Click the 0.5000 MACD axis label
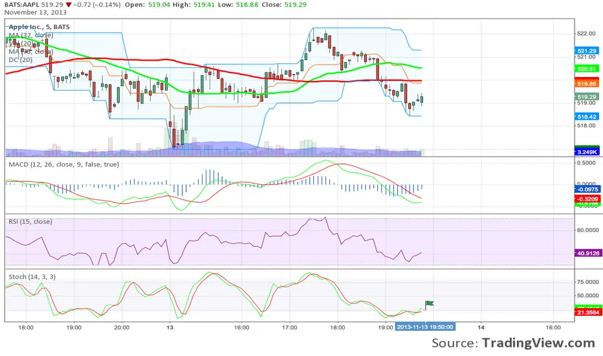The width and height of the screenshot is (603, 356). coord(587,163)
